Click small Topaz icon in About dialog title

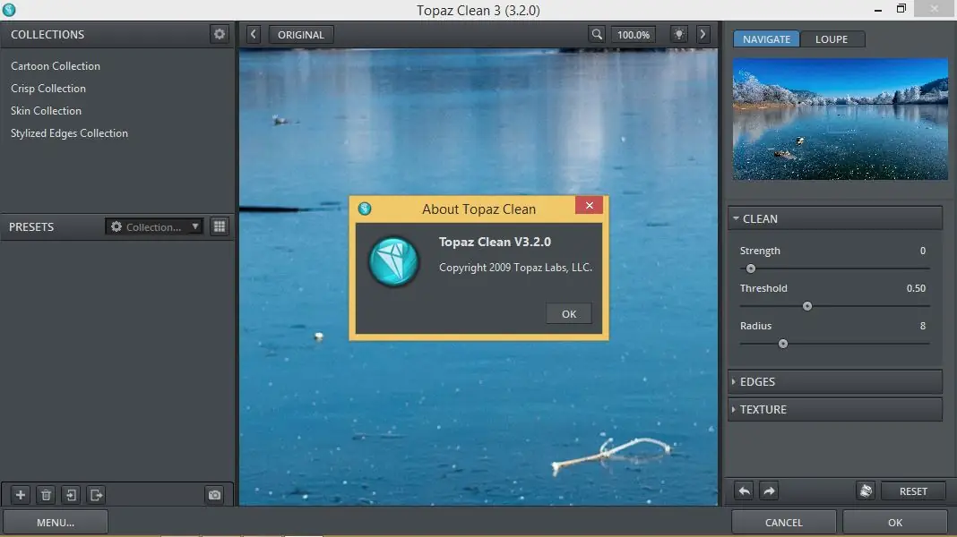pos(365,209)
